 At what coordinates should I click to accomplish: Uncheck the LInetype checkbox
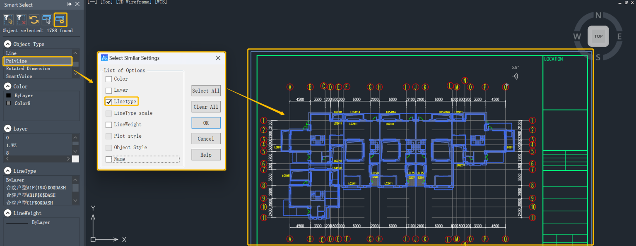click(108, 101)
